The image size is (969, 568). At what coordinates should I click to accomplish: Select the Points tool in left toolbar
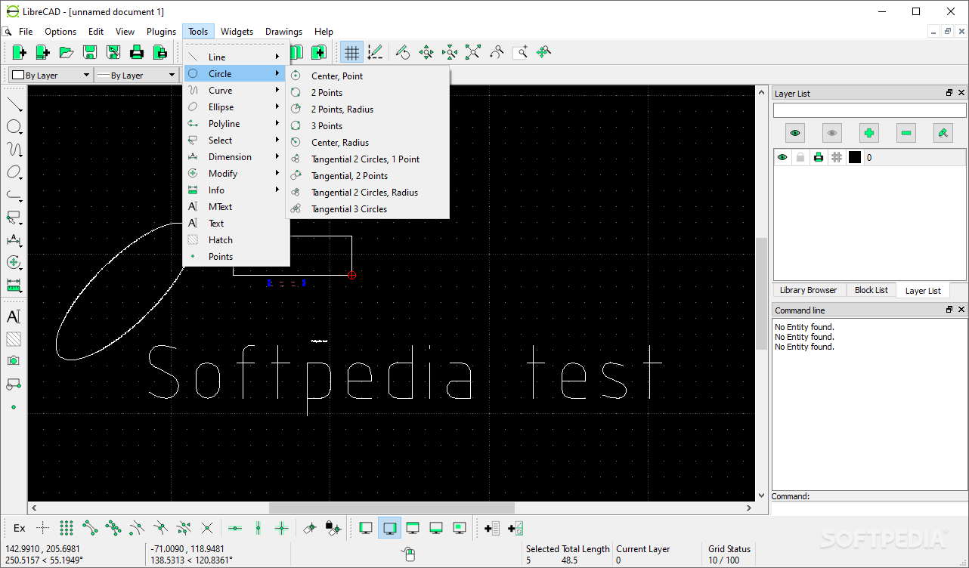click(x=14, y=407)
